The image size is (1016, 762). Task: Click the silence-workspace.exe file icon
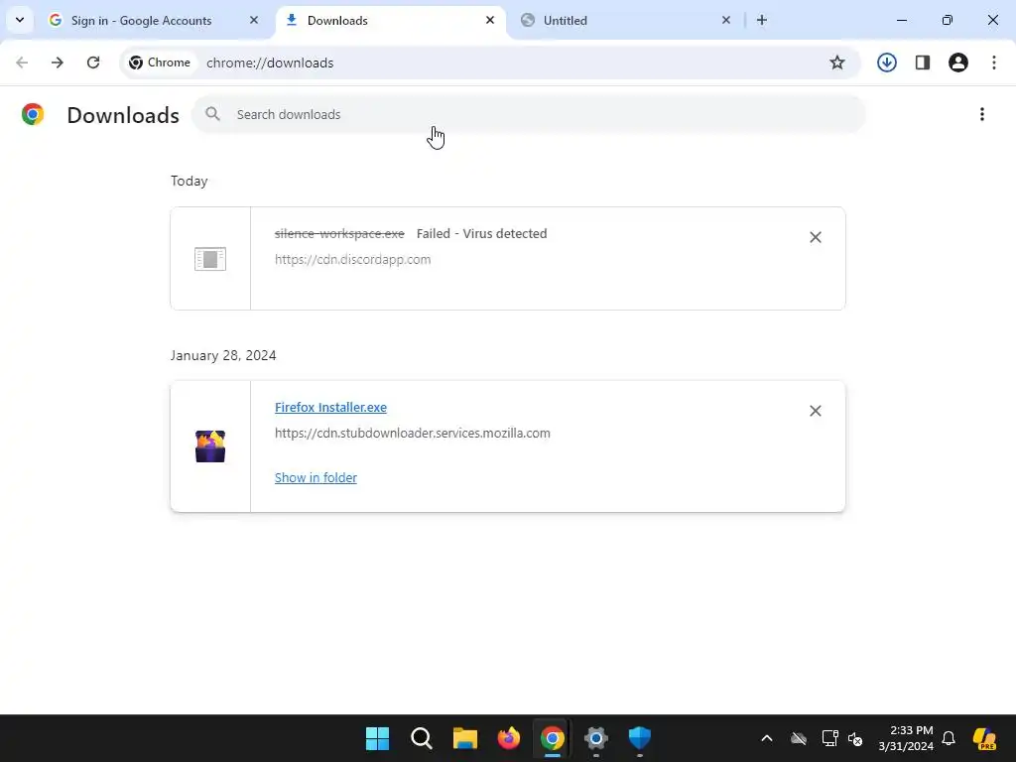pos(210,259)
